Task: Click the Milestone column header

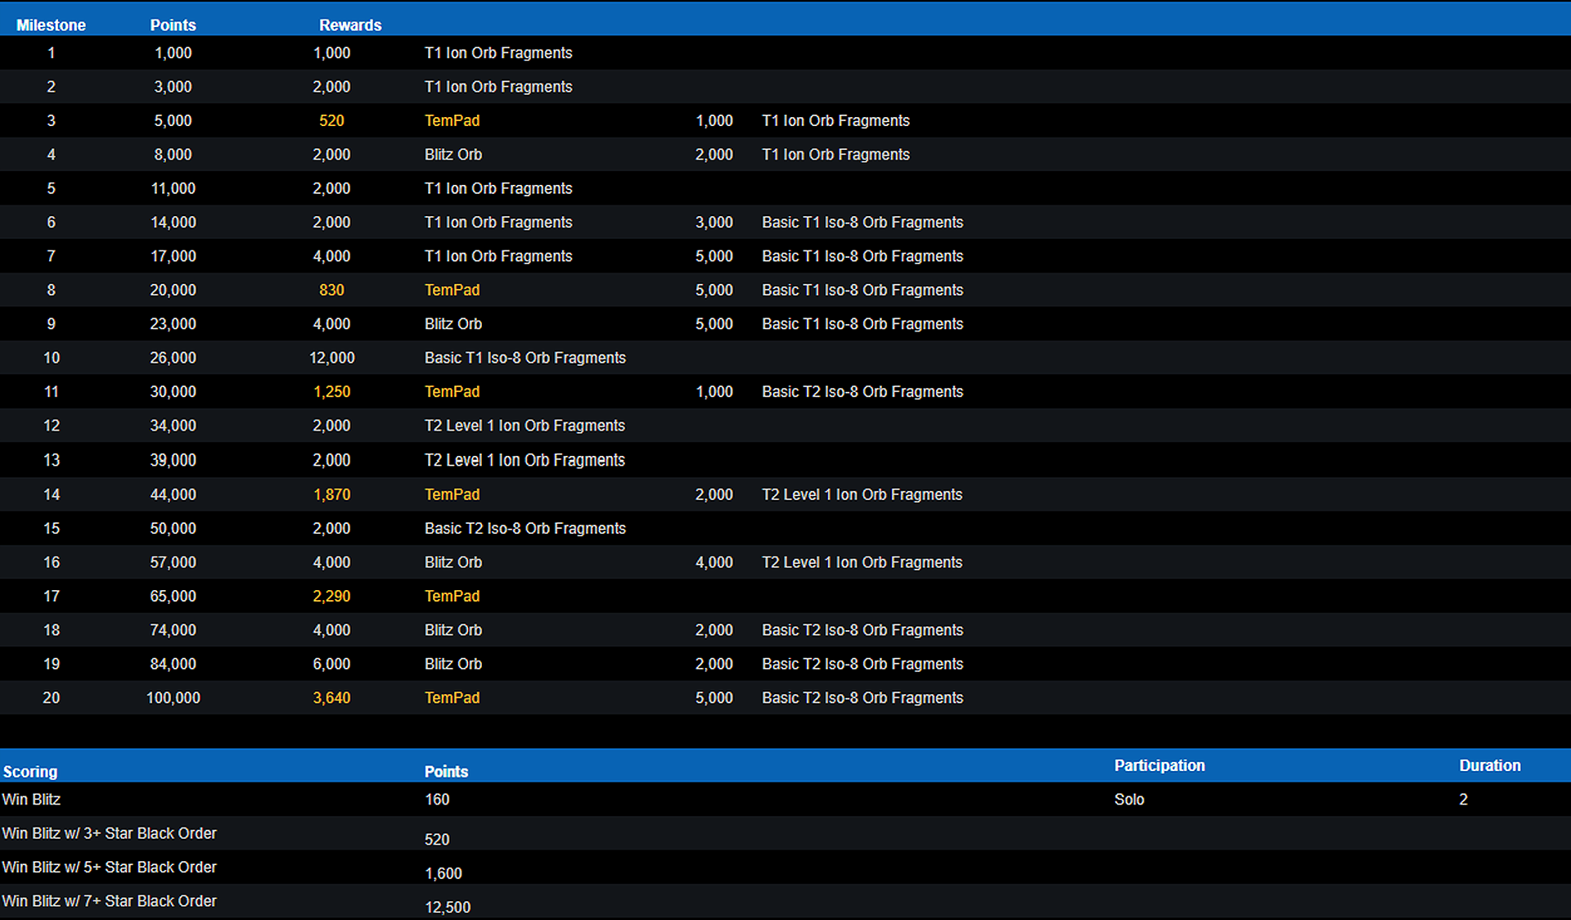Action: coord(51,25)
